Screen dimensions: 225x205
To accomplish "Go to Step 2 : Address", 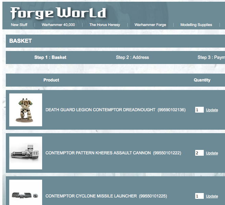I will pos(132,57).
